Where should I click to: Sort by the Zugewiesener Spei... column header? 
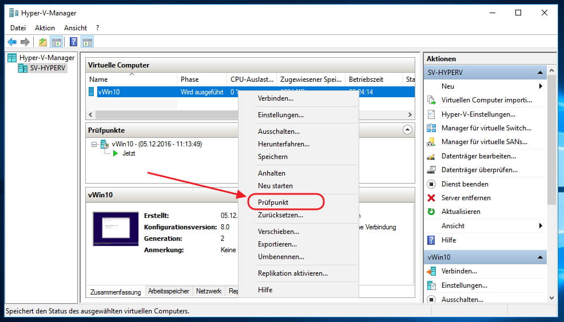(311, 79)
